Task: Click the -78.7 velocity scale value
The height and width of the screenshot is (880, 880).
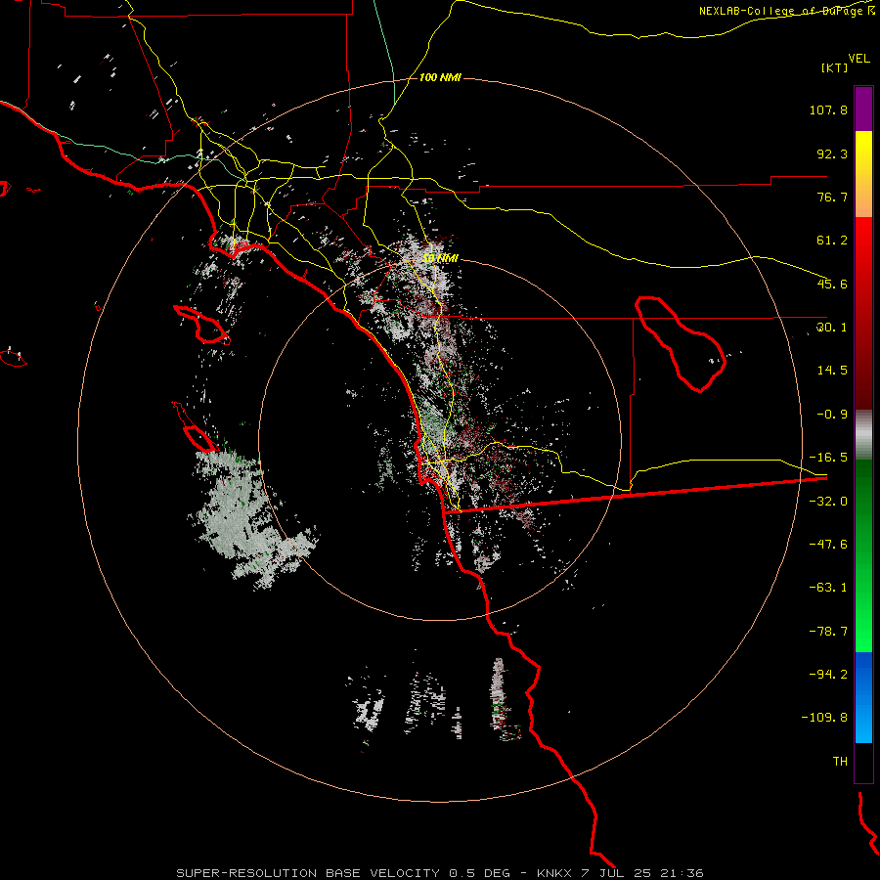Action: pyautogui.click(x=828, y=632)
